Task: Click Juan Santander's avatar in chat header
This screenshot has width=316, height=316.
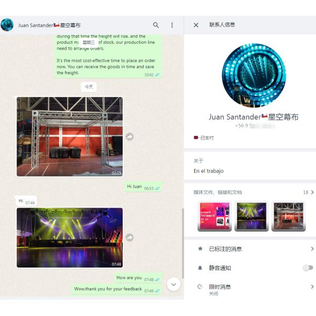Action: point(7,25)
